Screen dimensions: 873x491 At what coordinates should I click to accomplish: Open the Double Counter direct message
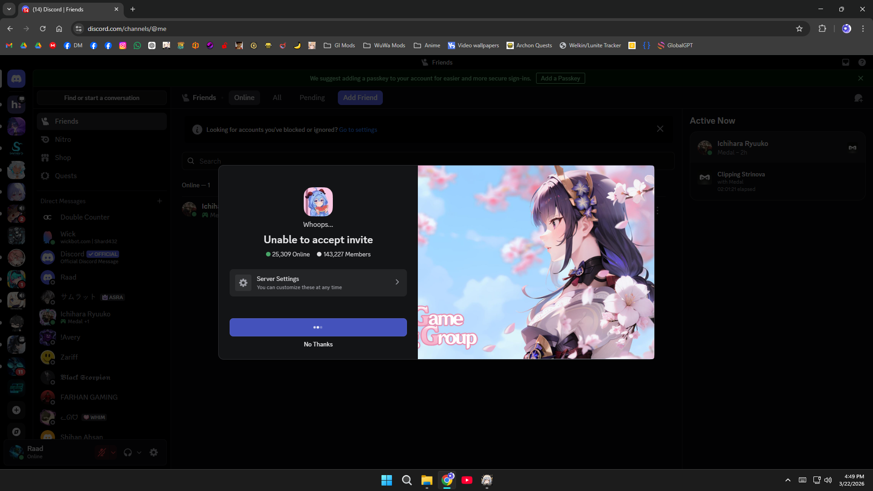[102, 217]
